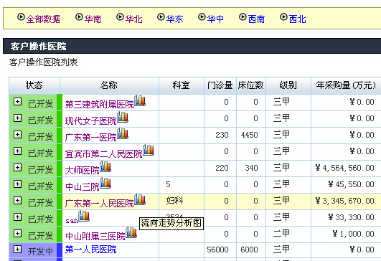Sort by the 级别 column header

tap(288, 85)
